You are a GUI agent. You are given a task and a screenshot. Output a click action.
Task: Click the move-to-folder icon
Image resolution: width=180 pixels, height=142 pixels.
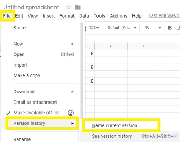click(x=78, y=7)
